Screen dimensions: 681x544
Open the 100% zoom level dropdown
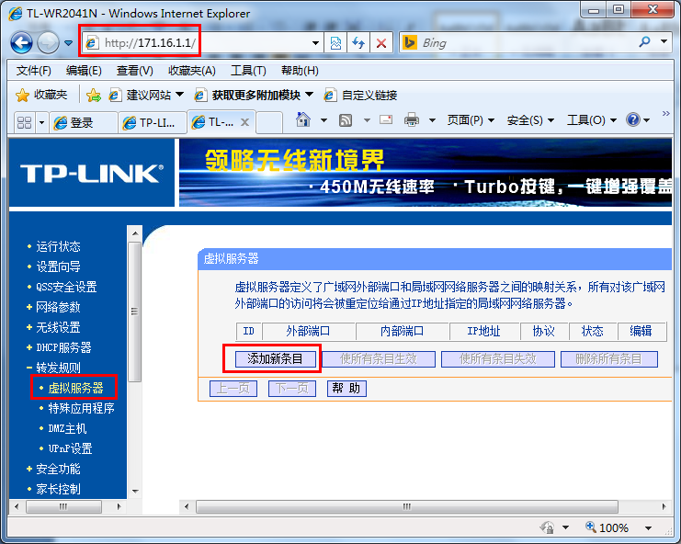(649, 528)
